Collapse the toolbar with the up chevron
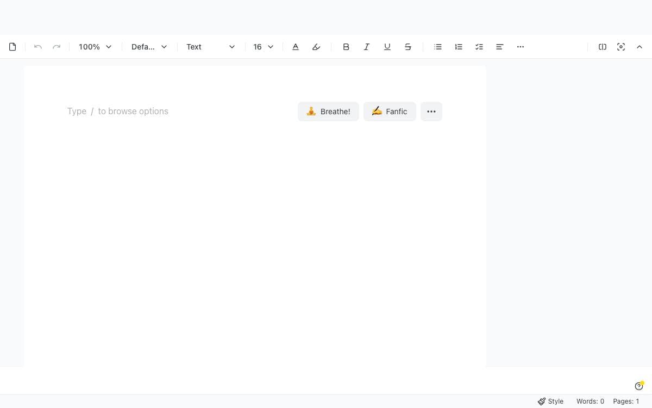 click(x=640, y=47)
